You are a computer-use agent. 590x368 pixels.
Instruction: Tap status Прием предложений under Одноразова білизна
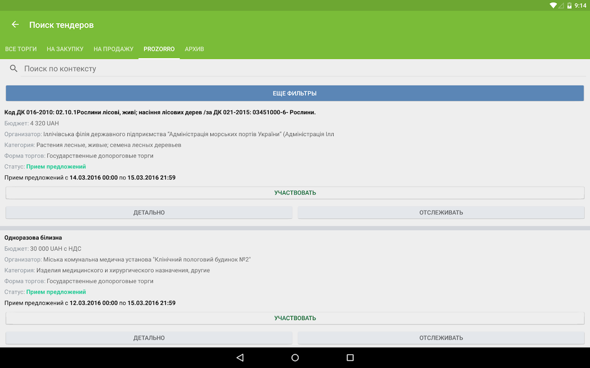click(45, 292)
